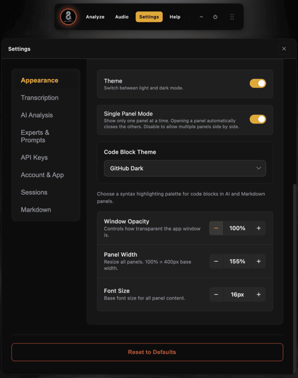The width and height of the screenshot is (298, 378).
Task: Increase Panel Width with plus button
Action: pyautogui.click(x=258, y=261)
